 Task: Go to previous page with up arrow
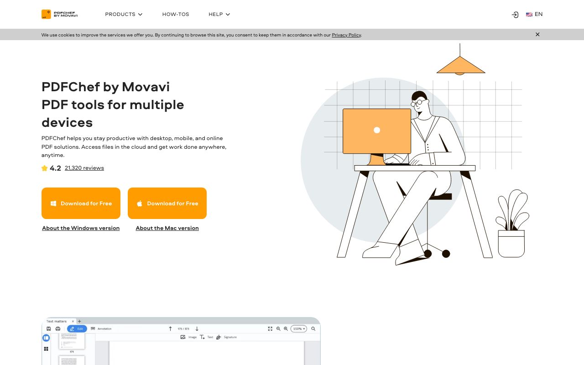tap(170, 328)
